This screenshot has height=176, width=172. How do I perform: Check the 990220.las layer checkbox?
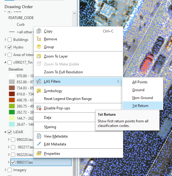click(13, 140)
